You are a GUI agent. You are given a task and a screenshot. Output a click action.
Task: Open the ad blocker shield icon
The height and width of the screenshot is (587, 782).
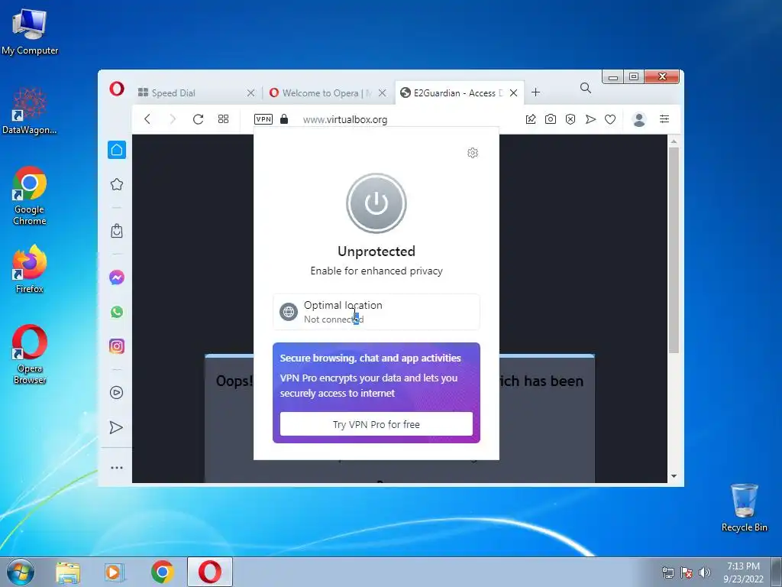[x=570, y=118]
